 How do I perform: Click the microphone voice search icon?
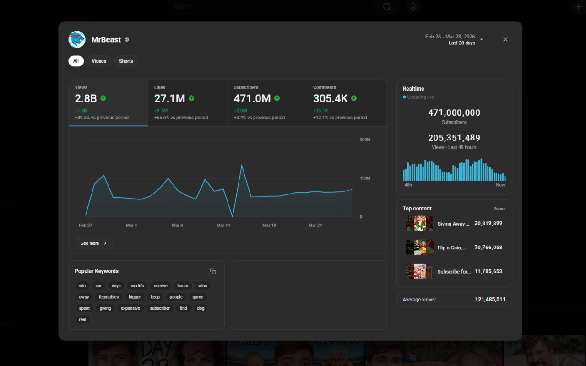point(413,7)
